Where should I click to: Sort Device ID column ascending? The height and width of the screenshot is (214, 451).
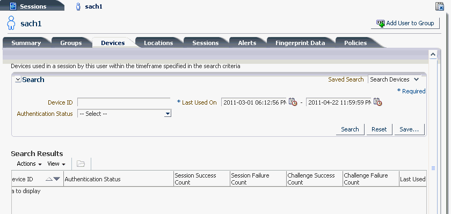pyautogui.click(x=49, y=179)
